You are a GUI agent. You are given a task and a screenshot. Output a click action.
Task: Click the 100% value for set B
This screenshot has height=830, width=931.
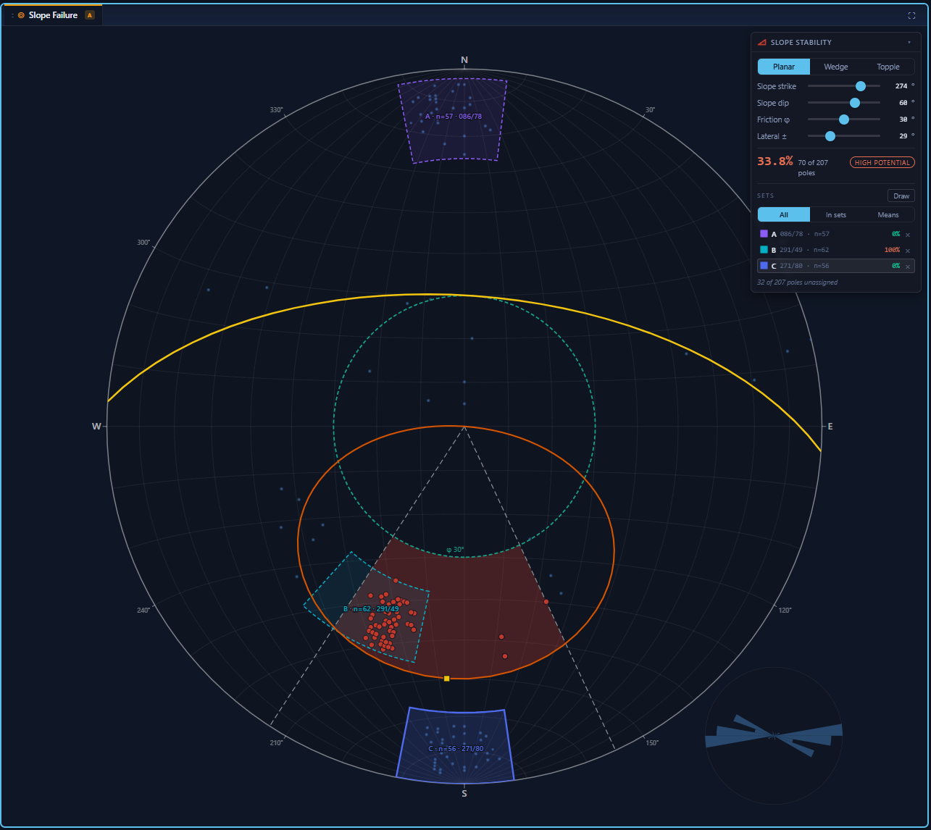pos(892,250)
